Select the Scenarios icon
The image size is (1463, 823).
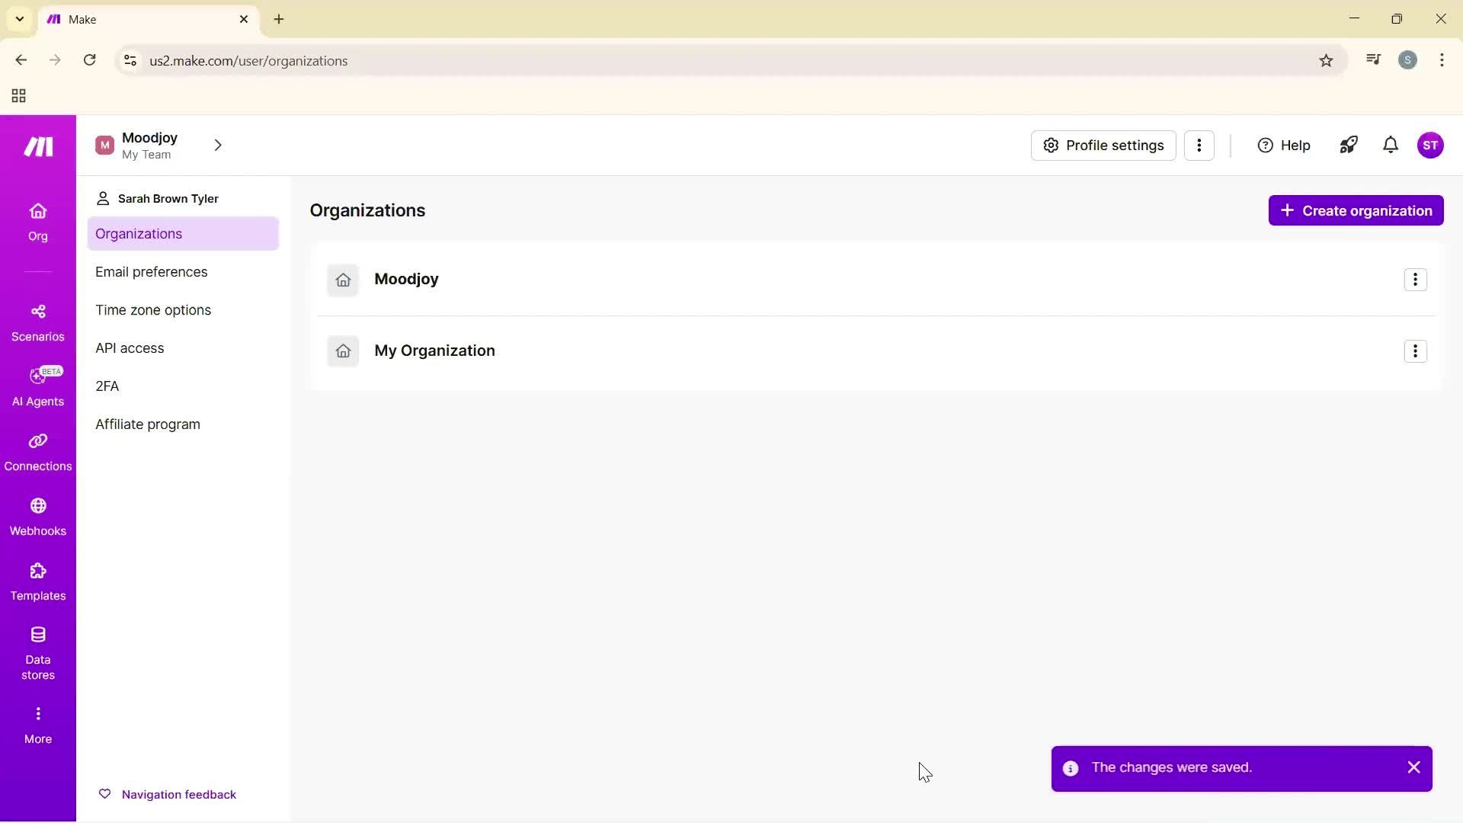(37, 321)
